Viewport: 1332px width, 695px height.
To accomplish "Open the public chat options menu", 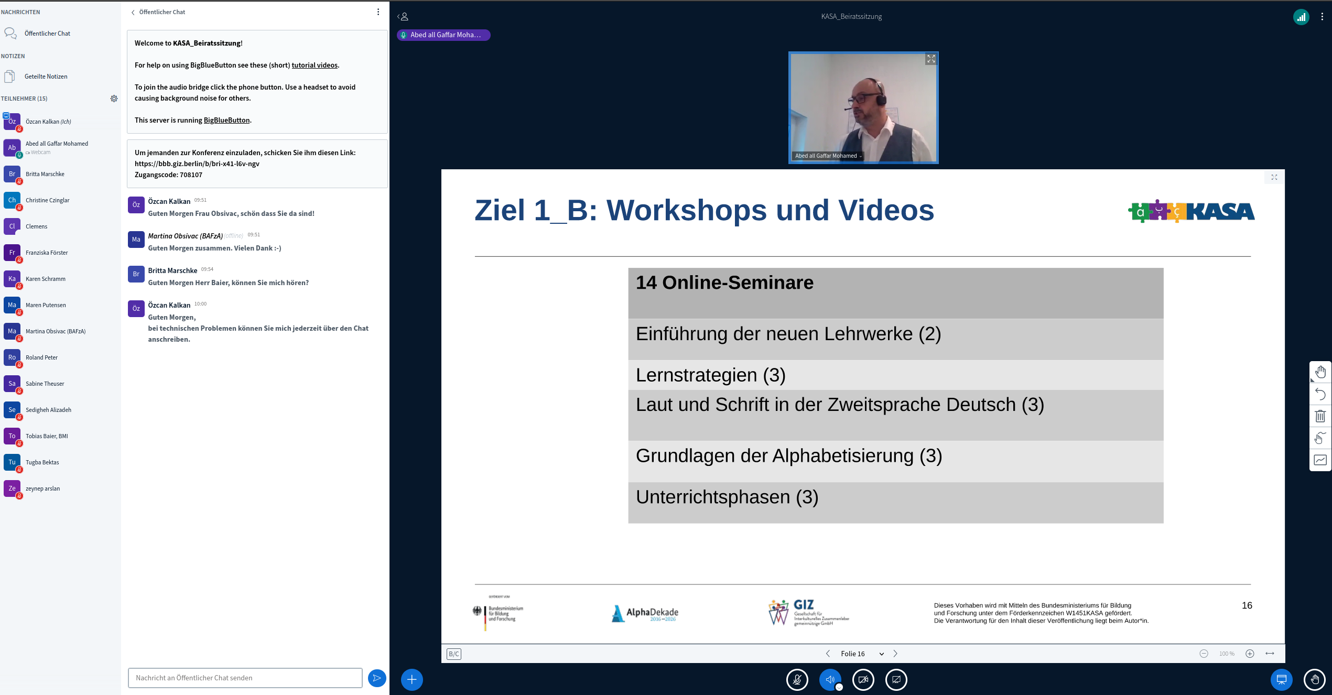I will (x=378, y=12).
